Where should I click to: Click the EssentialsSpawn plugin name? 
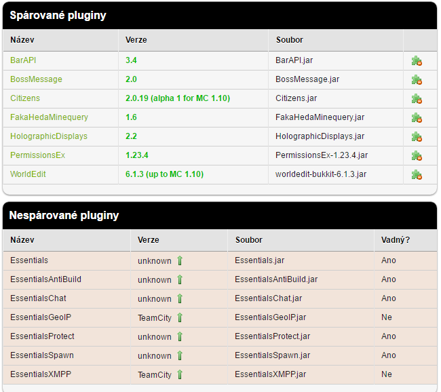click(42, 355)
